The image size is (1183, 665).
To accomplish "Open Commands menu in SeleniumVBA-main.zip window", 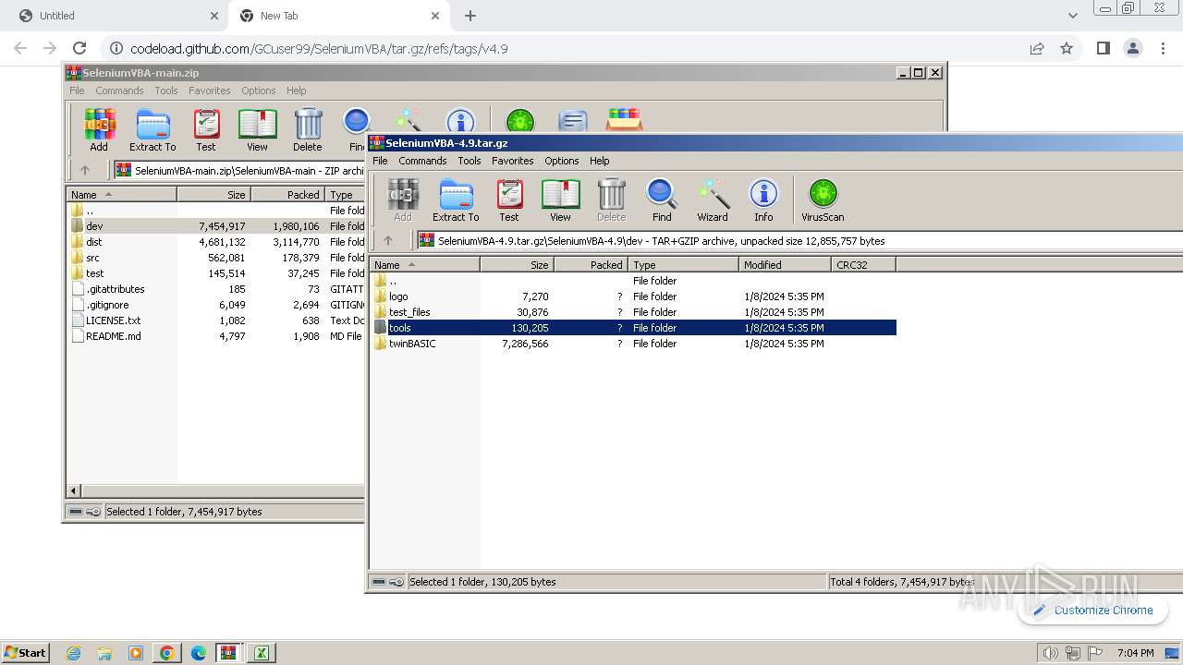I will 119,91.
